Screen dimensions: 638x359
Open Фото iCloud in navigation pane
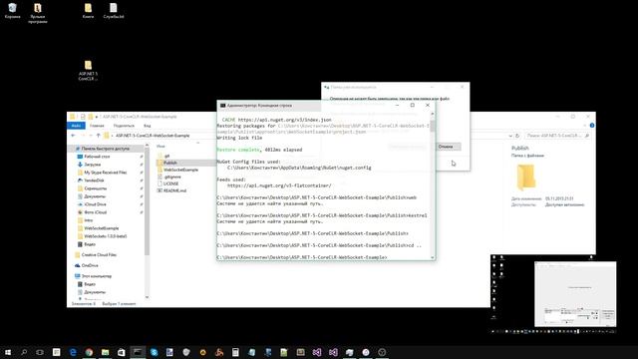(96, 212)
